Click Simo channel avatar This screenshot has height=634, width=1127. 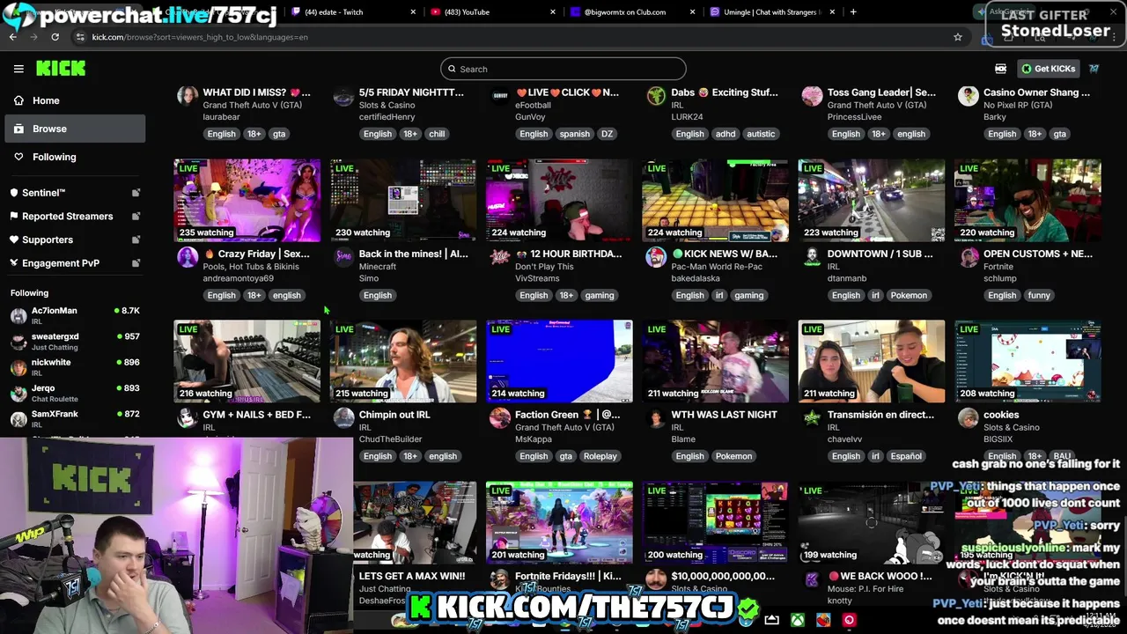[x=343, y=256]
